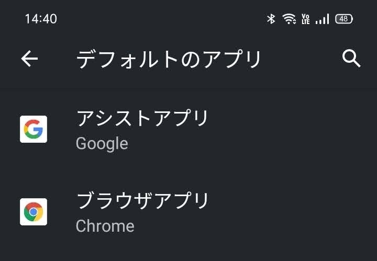Tap the Google G app icon
Viewport: 377px width, 261px height.
(34, 129)
